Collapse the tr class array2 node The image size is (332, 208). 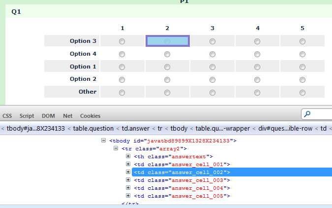click(116, 148)
